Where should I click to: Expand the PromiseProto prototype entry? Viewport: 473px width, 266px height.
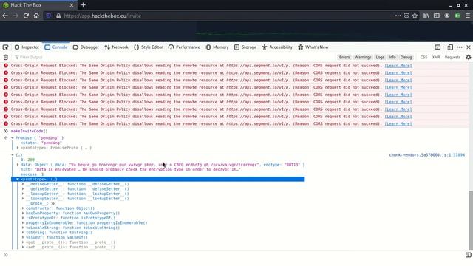18,148
